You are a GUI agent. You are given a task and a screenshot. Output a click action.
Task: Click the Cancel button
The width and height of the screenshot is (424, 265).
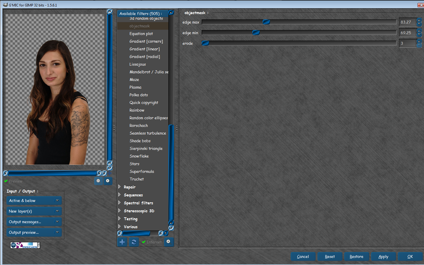pos(303,256)
